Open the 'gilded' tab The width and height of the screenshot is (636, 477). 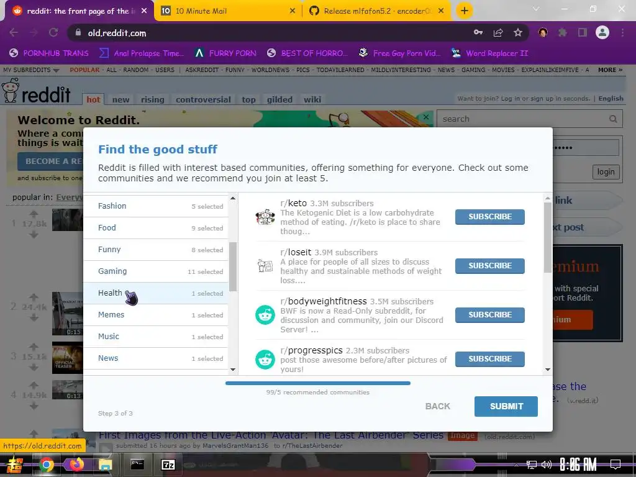(x=279, y=99)
